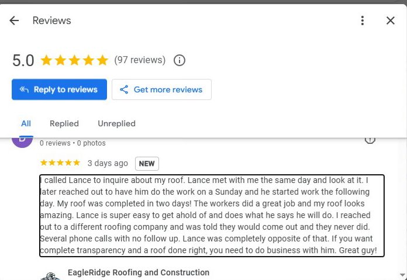
Task: Click the NEW badge on the review
Action: click(x=147, y=164)
